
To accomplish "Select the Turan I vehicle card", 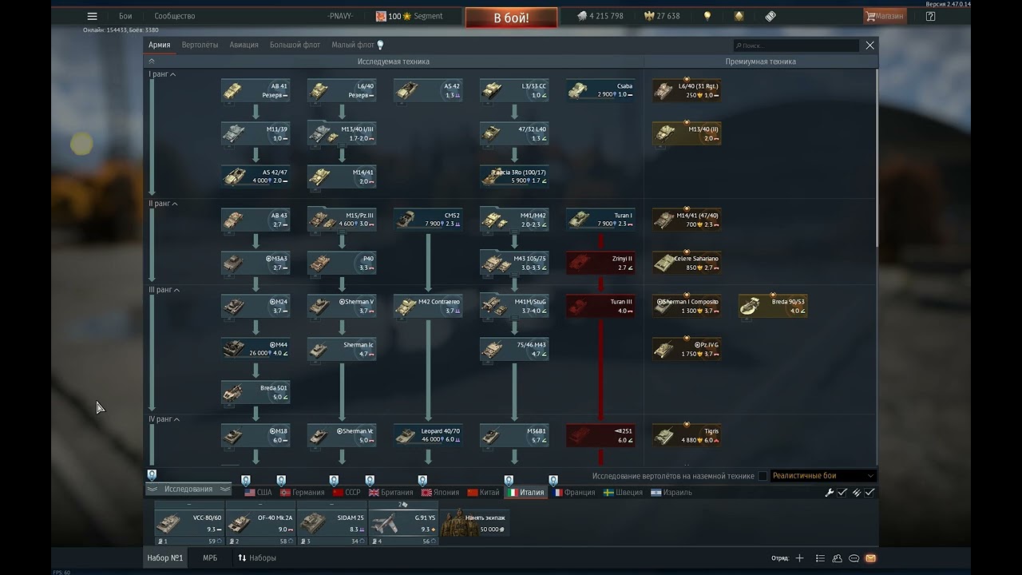I will point(600,220).
